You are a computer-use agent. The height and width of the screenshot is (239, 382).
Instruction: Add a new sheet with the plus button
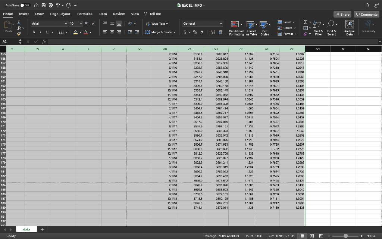point(42,229)
